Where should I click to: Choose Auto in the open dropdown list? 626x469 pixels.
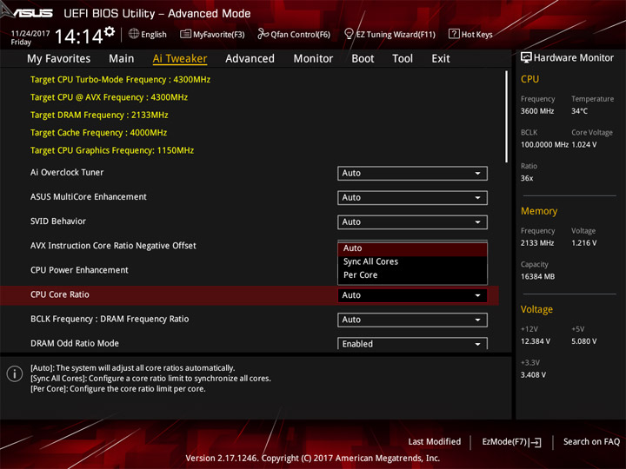coord(412,248)
